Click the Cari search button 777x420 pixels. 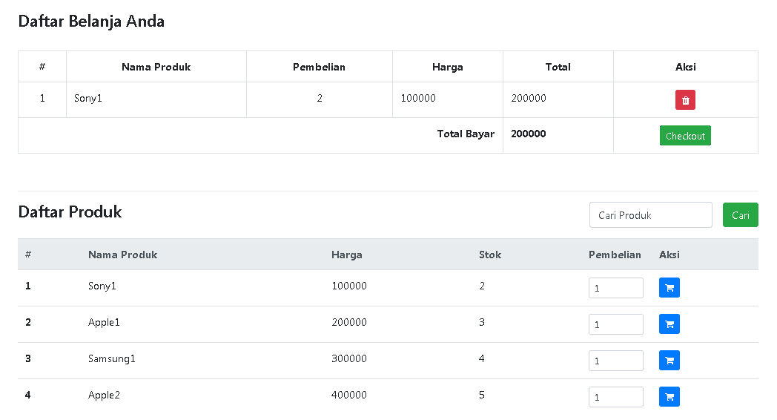pos(741,214)
